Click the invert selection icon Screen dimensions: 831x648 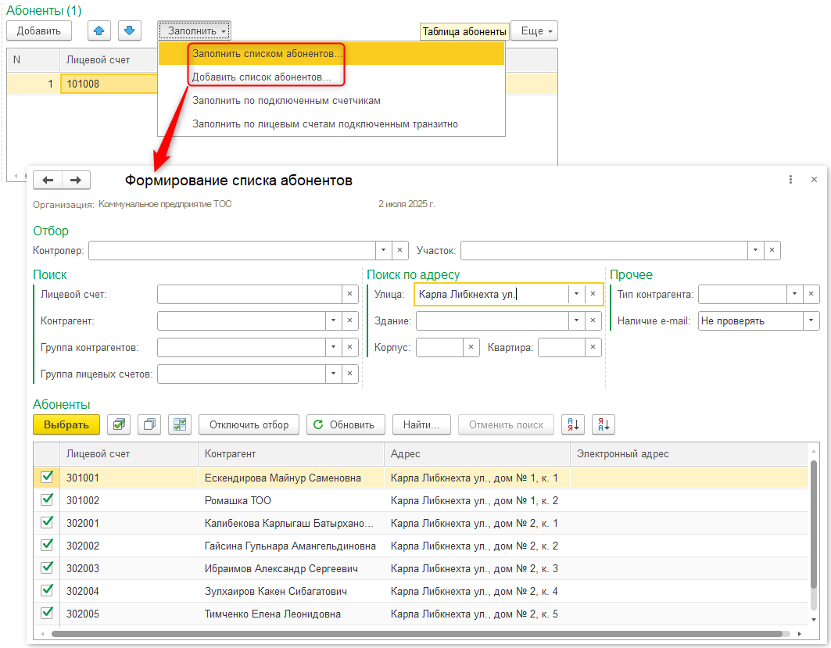click(180, 424)
